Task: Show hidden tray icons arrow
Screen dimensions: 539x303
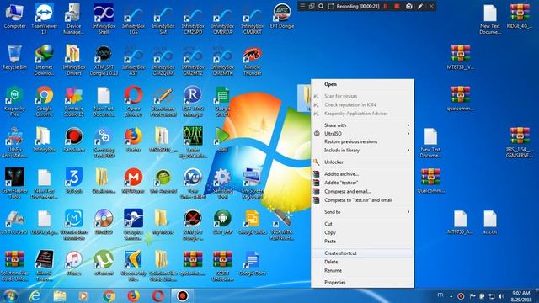Action: (451, 296)
